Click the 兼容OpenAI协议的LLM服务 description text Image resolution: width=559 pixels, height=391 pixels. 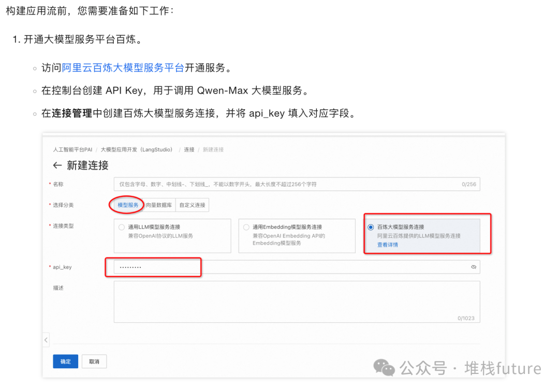[x=160, y=236]
